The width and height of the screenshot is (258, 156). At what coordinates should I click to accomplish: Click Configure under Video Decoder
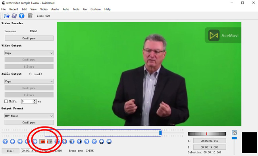(x=29, y=38)
